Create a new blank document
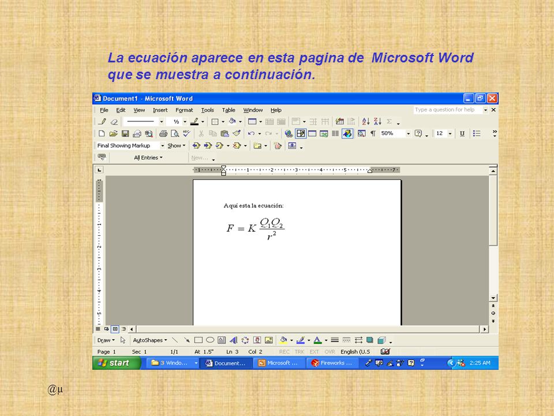554x416 pixels. coord(102,133)
